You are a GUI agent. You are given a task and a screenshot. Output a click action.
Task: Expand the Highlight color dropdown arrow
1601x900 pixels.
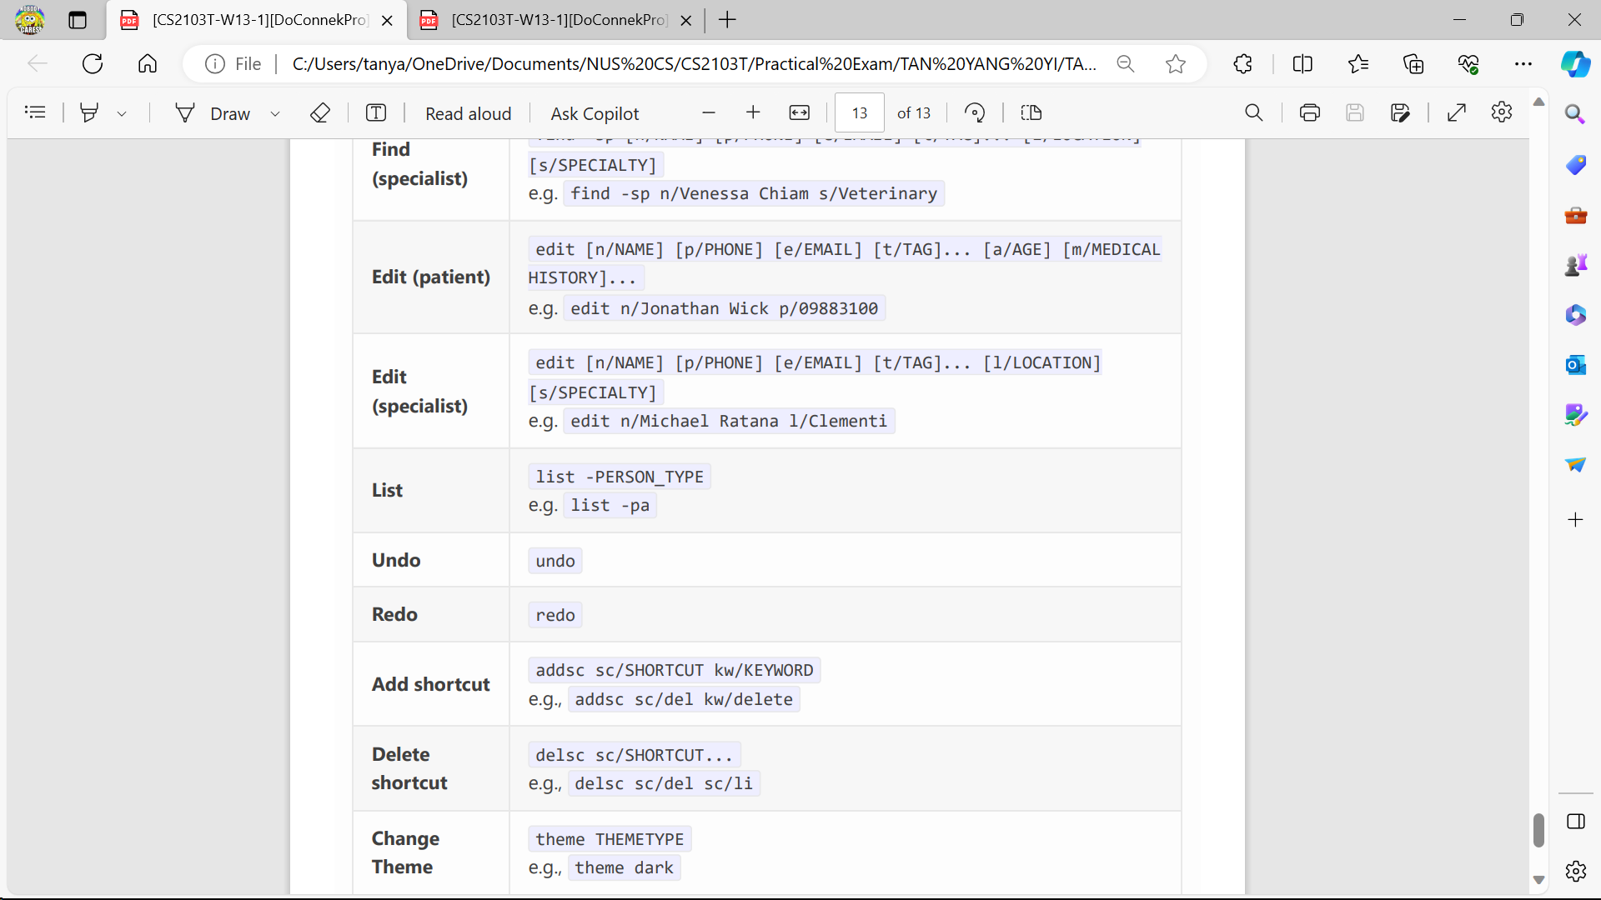click(122, 114)
